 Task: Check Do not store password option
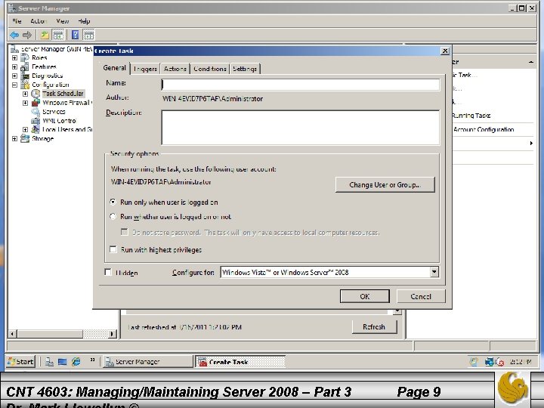click(x=124, y=232)
